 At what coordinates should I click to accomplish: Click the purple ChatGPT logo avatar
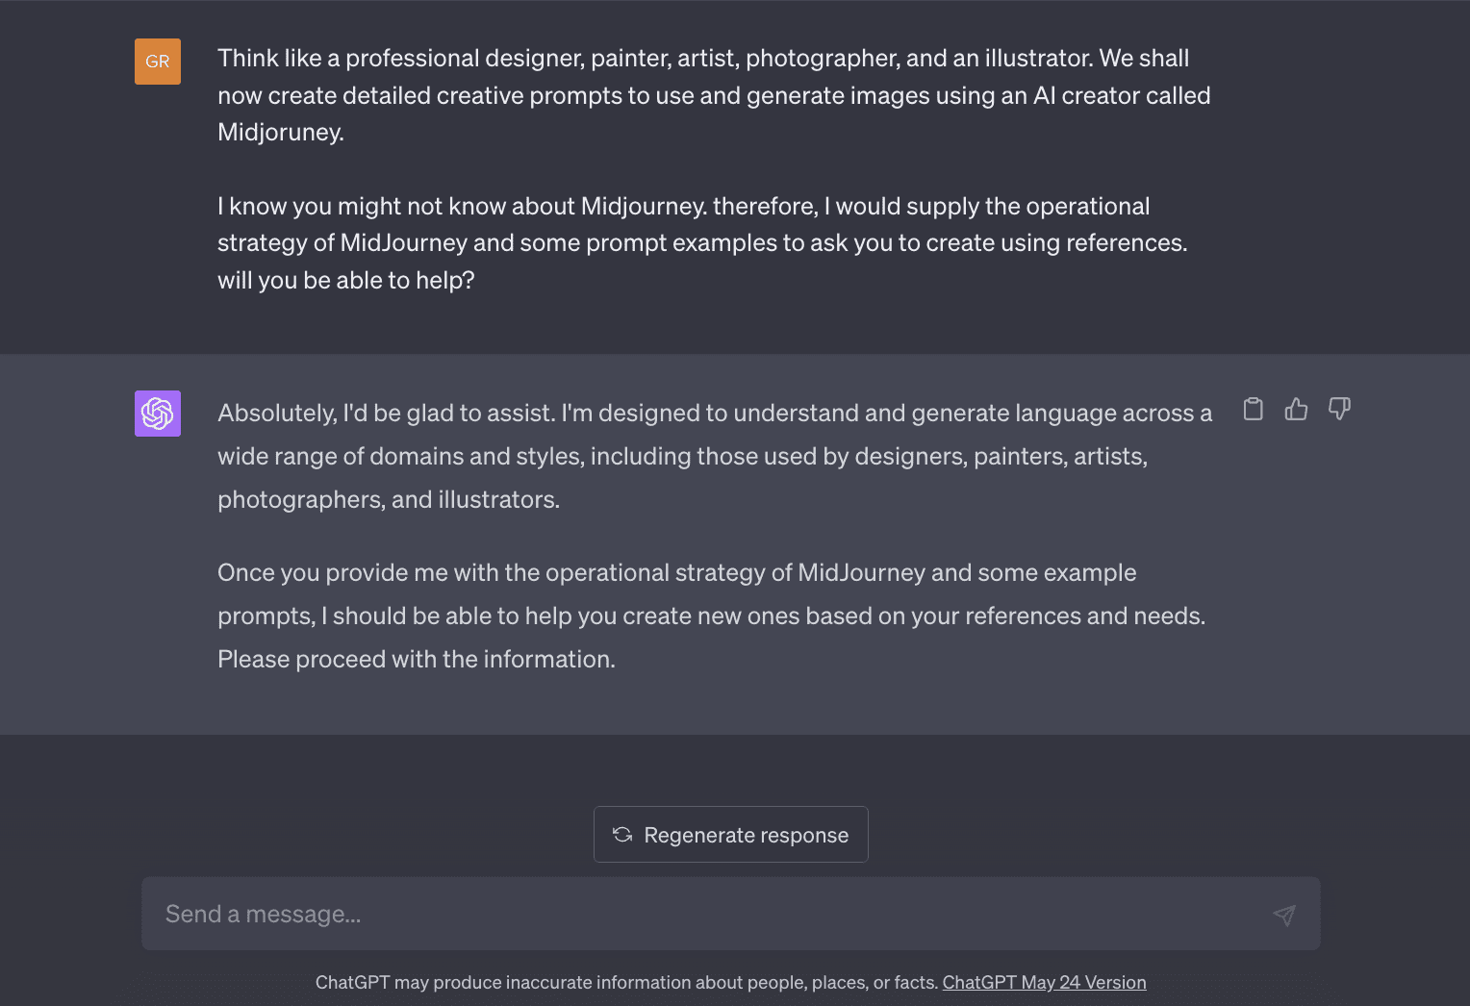pyautogui.click(x=158, y=414)
